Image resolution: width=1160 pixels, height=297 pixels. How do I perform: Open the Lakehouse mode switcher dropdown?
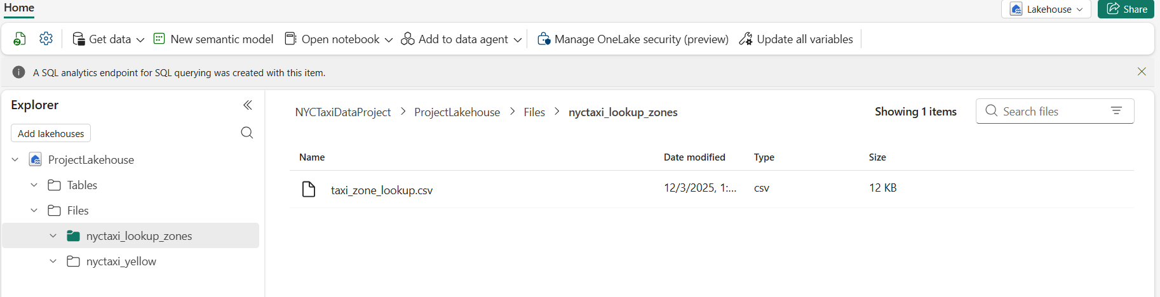(1046, 10)
